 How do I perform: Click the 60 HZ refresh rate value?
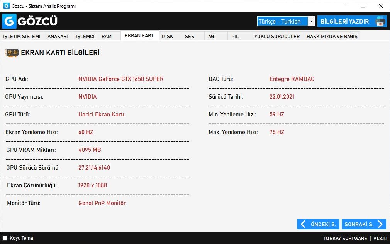tap(86, 132)
